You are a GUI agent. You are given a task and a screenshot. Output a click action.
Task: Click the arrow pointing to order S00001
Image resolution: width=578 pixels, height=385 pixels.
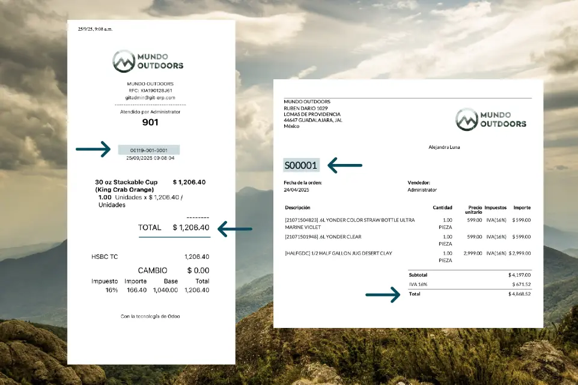[344, 165]
